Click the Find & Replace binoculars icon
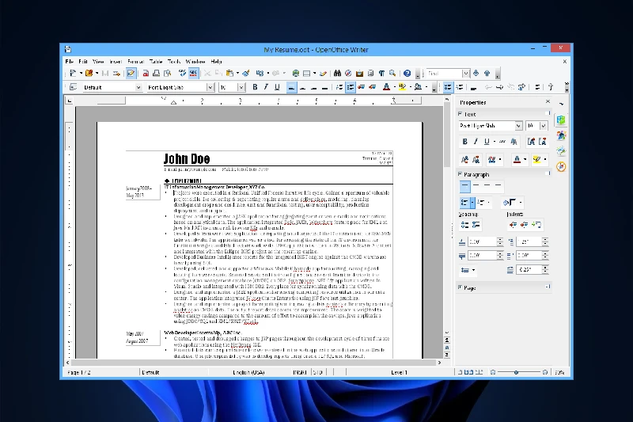 pos(338,74)
